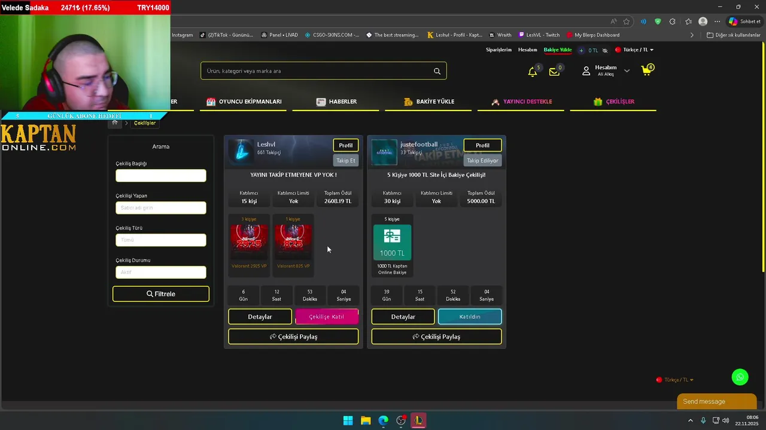766x430 pixels.
Task: Click the Katıldın button
Action: (x=470, y=317)
